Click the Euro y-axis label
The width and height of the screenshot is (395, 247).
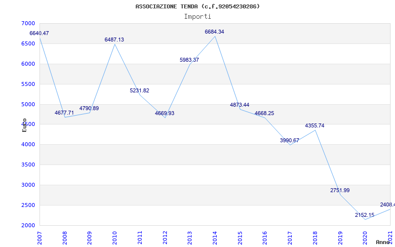tap(24, 125)
